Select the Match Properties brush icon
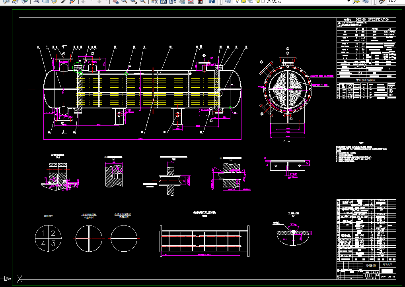 pos(64,1)
